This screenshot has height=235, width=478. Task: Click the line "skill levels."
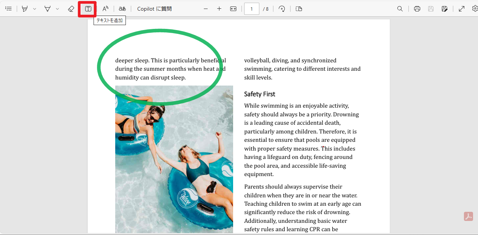coord(258,78)
